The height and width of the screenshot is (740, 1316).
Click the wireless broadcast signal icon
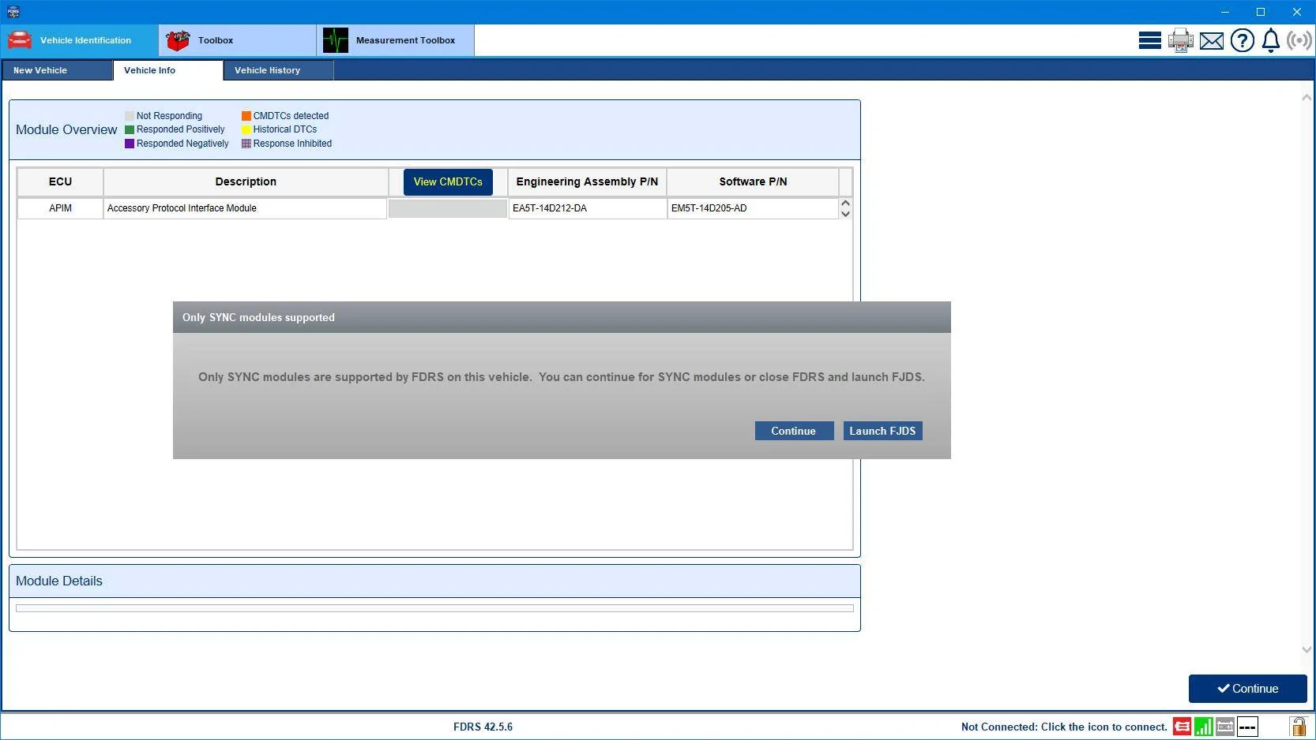(x=1299, y=40)
